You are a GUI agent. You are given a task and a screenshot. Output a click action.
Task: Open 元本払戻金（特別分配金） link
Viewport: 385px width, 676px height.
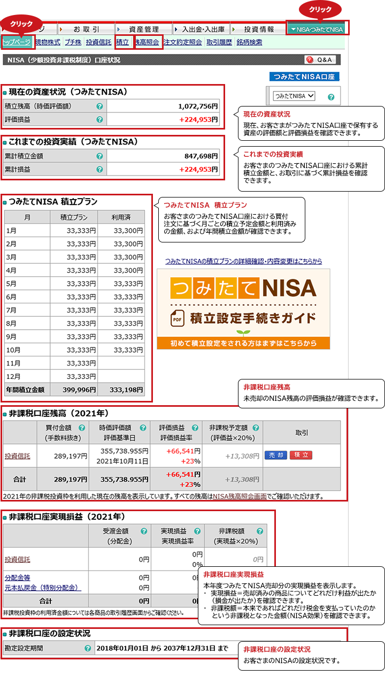[x=43, y=588]
